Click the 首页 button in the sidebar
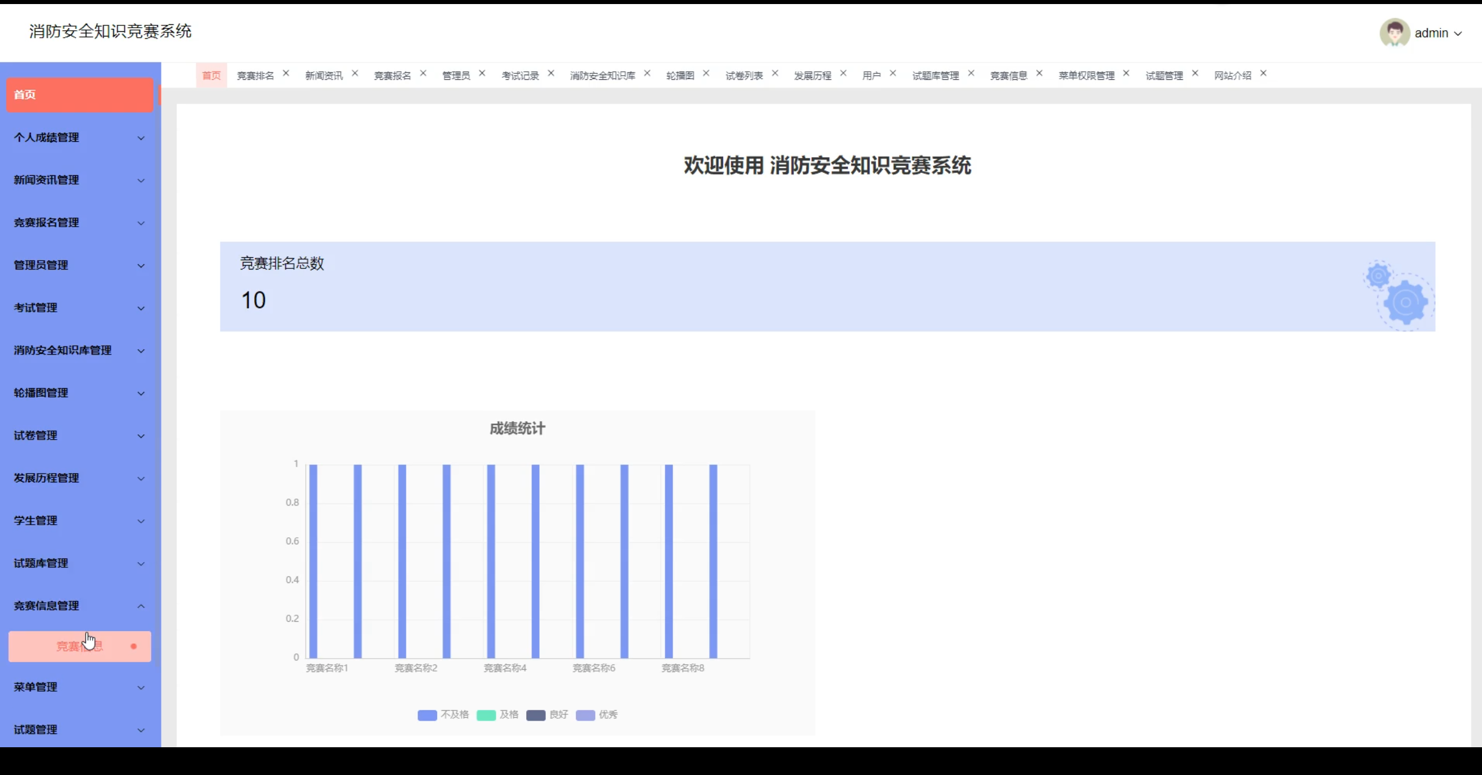Viewport: 1482px width, 775px height. [x=79, y=95]
